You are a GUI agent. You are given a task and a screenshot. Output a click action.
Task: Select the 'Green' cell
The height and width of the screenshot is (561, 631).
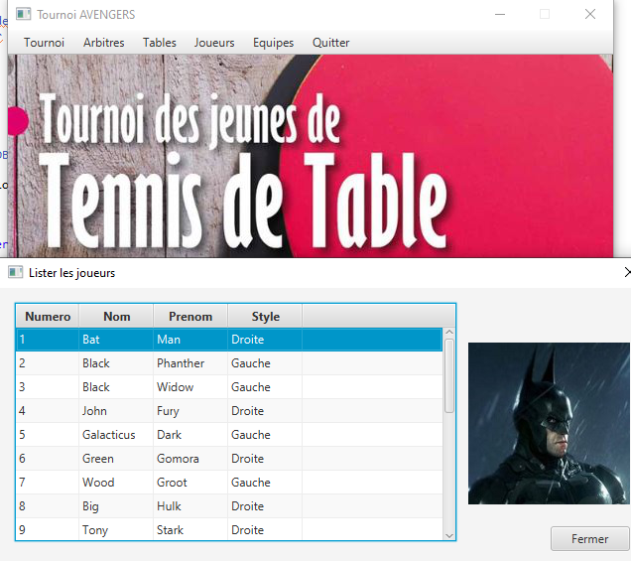pos(116,459)
